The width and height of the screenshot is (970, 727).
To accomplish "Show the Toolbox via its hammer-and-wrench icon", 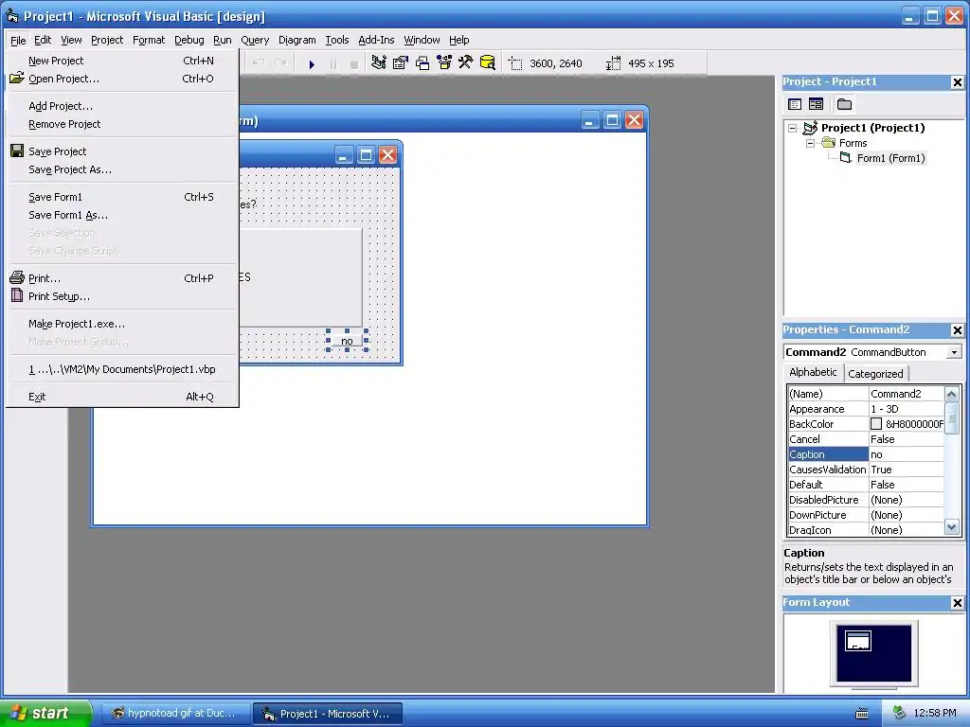I will [x=466, y=63].
